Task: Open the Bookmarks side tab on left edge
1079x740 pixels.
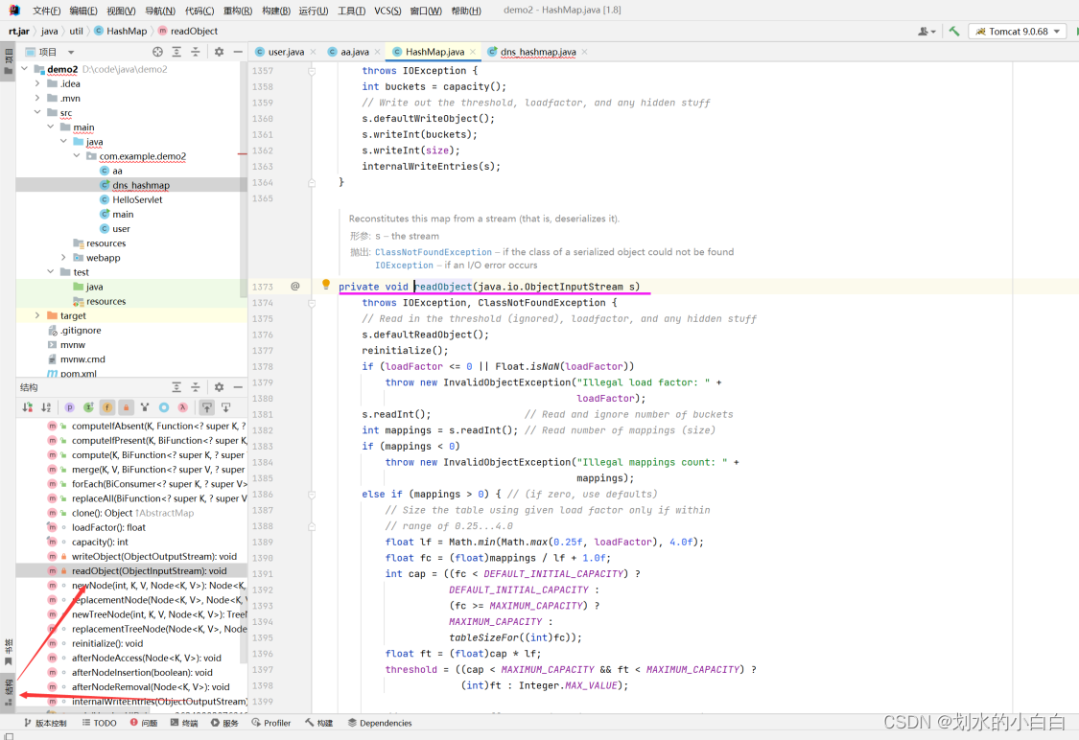Action: coord(9,652)
